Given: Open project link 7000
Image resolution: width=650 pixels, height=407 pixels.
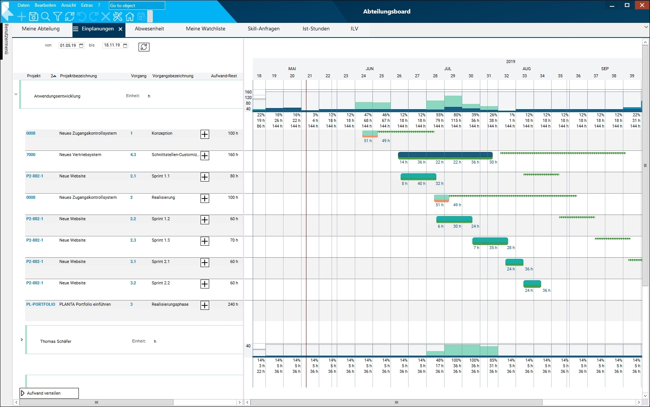Looking at the screenshot, I should point(31,155).
